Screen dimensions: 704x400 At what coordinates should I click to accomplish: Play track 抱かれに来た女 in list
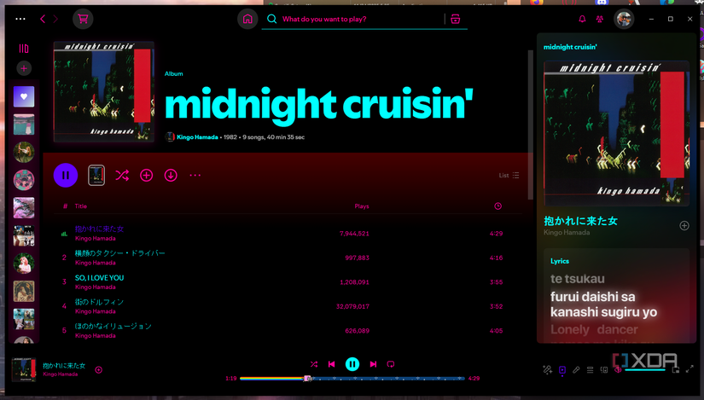tap(99, 229)
